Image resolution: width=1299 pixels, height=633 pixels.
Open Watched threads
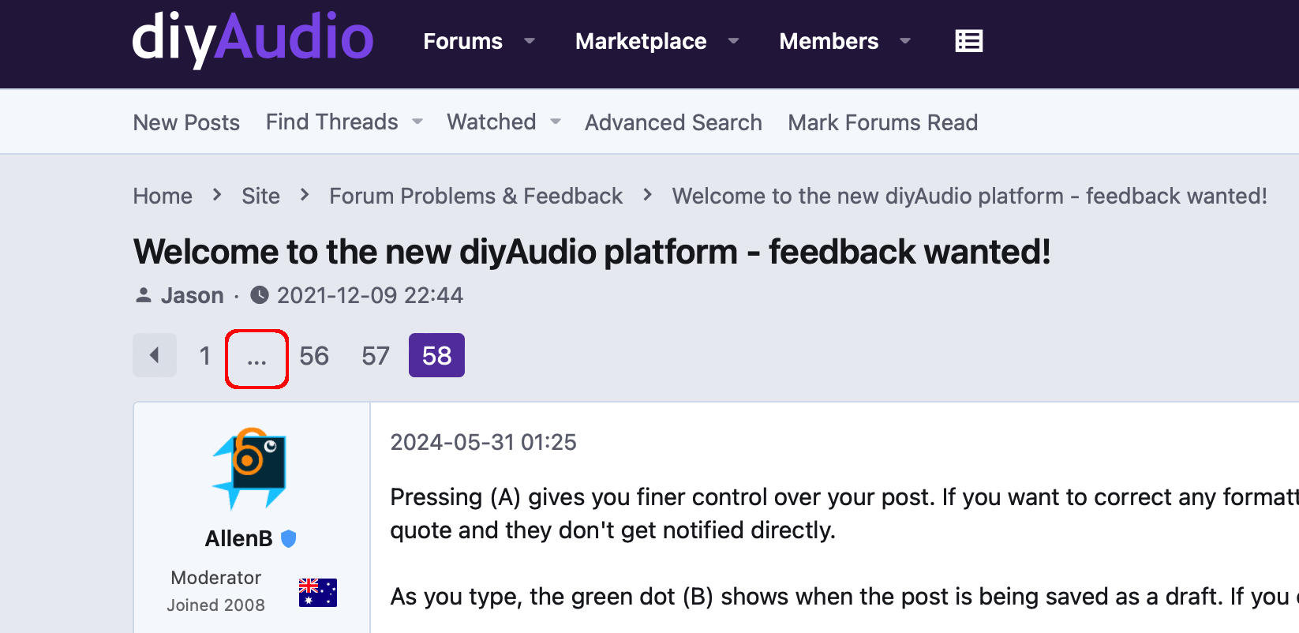point(491,122)
